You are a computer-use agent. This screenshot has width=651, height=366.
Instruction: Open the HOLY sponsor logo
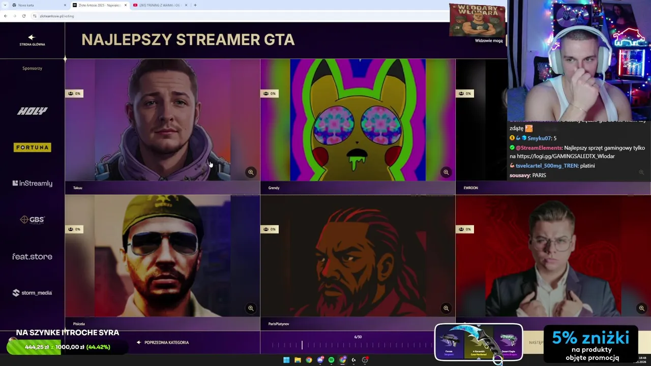(x=32, y=111)
